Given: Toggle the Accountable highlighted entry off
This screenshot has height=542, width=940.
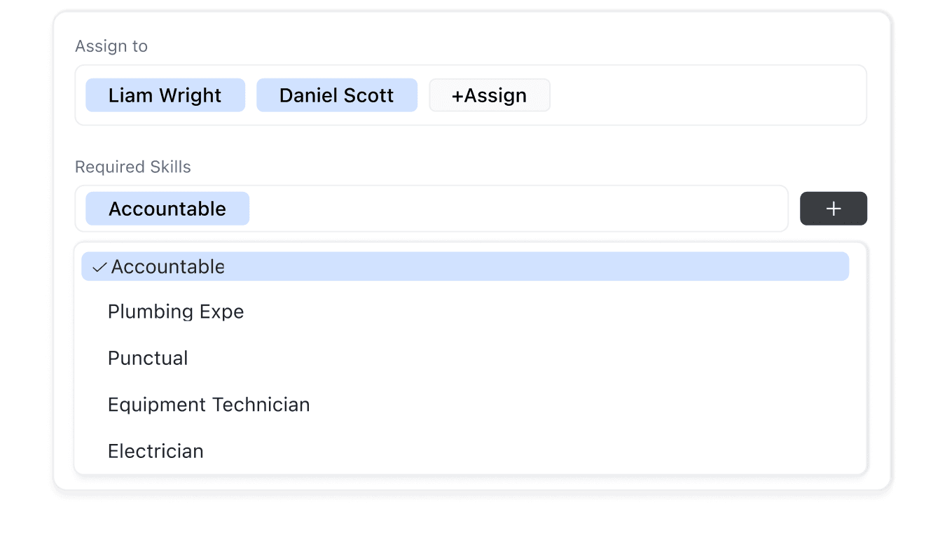Looking at the screenshot, I should point(167,266).
